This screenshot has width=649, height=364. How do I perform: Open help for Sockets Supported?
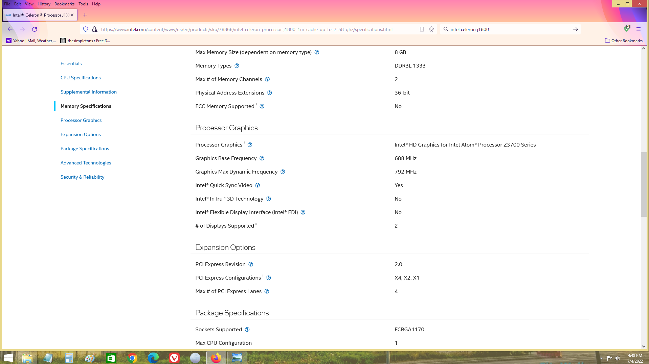(247, 330)
